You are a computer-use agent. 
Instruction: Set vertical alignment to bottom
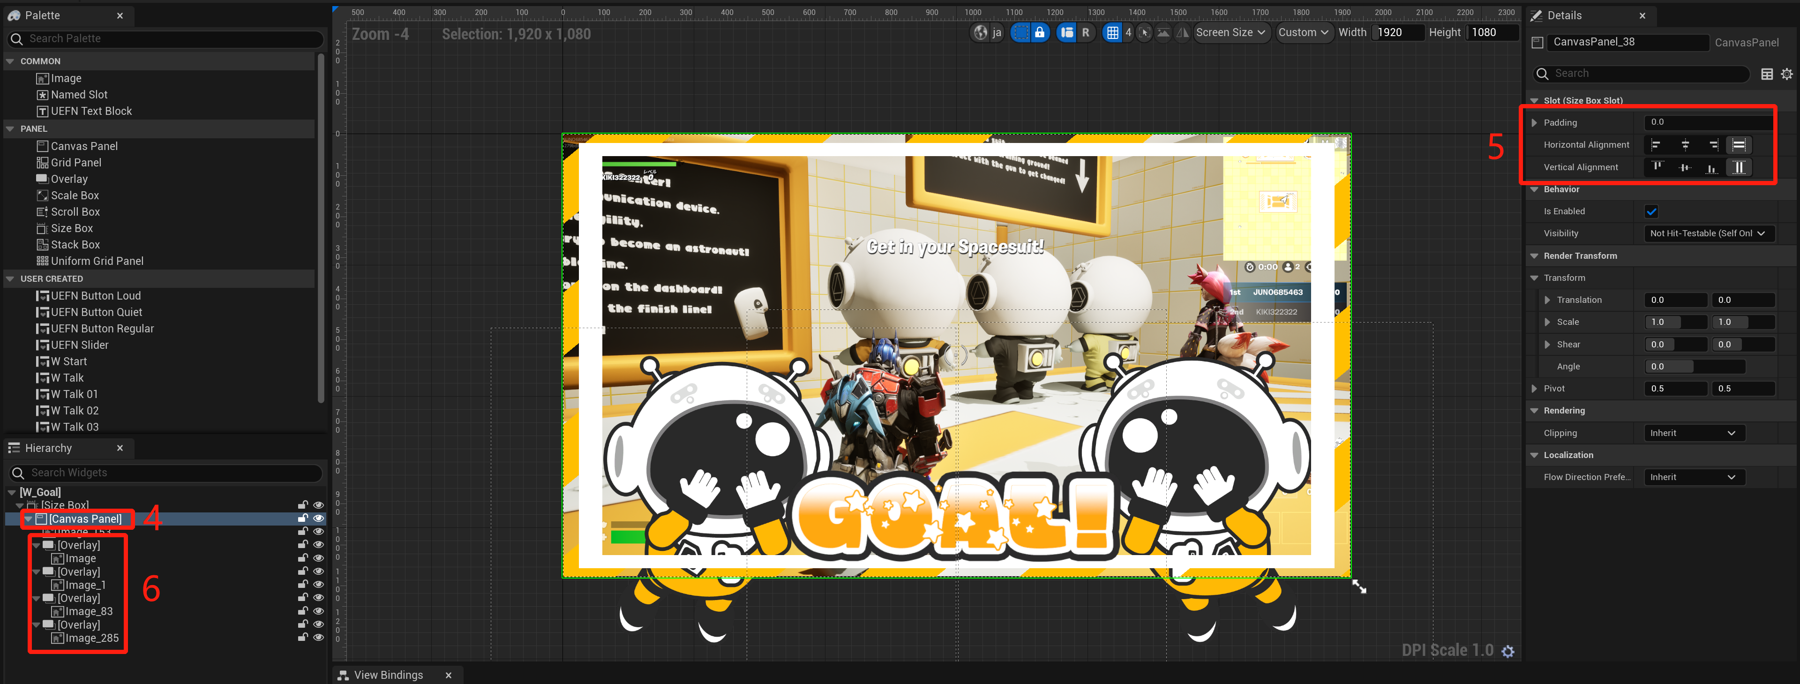point(1711,167)
